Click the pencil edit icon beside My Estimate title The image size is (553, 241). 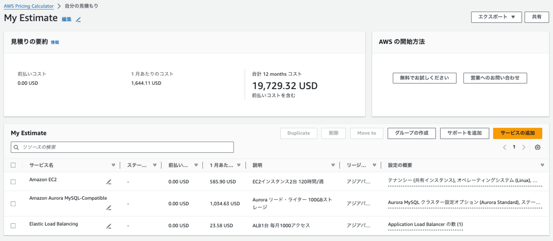click(78, 20)
